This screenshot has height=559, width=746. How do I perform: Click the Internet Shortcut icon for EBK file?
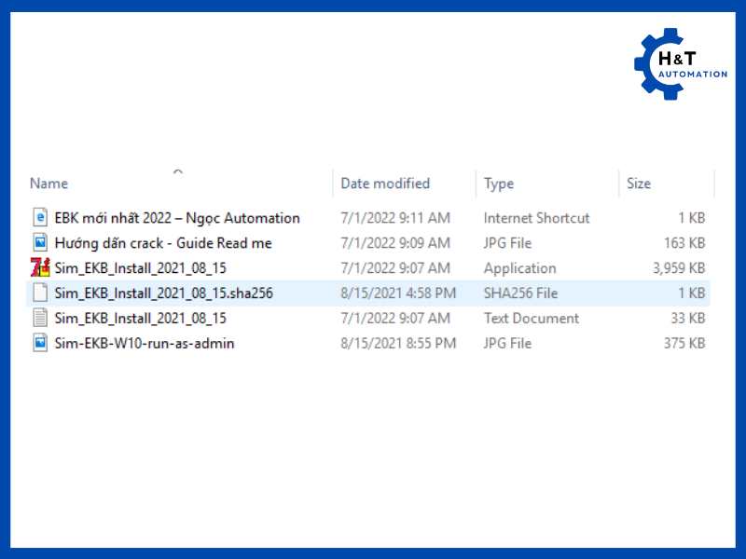point(39,218)
